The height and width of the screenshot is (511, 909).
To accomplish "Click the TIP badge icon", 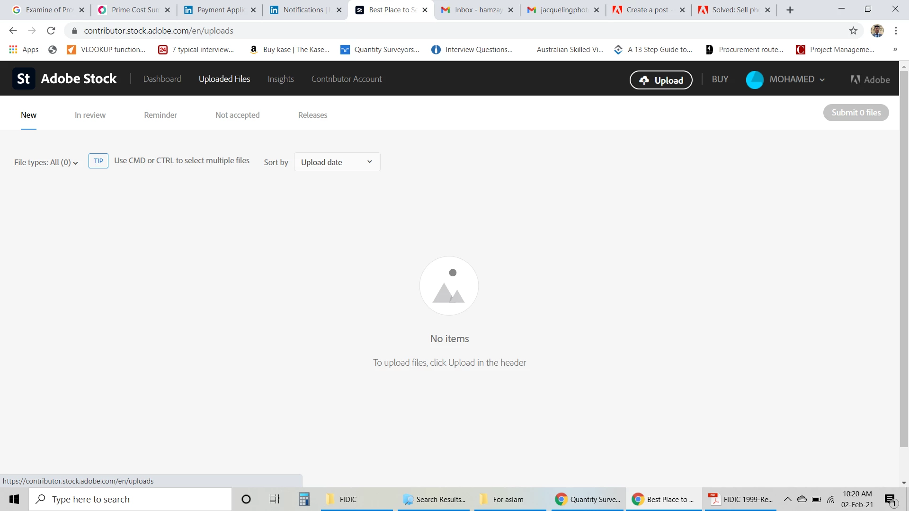I will coord(98,161).
